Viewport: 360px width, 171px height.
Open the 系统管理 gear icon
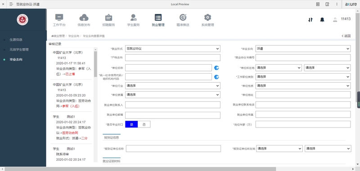click(x=207, y=18)
